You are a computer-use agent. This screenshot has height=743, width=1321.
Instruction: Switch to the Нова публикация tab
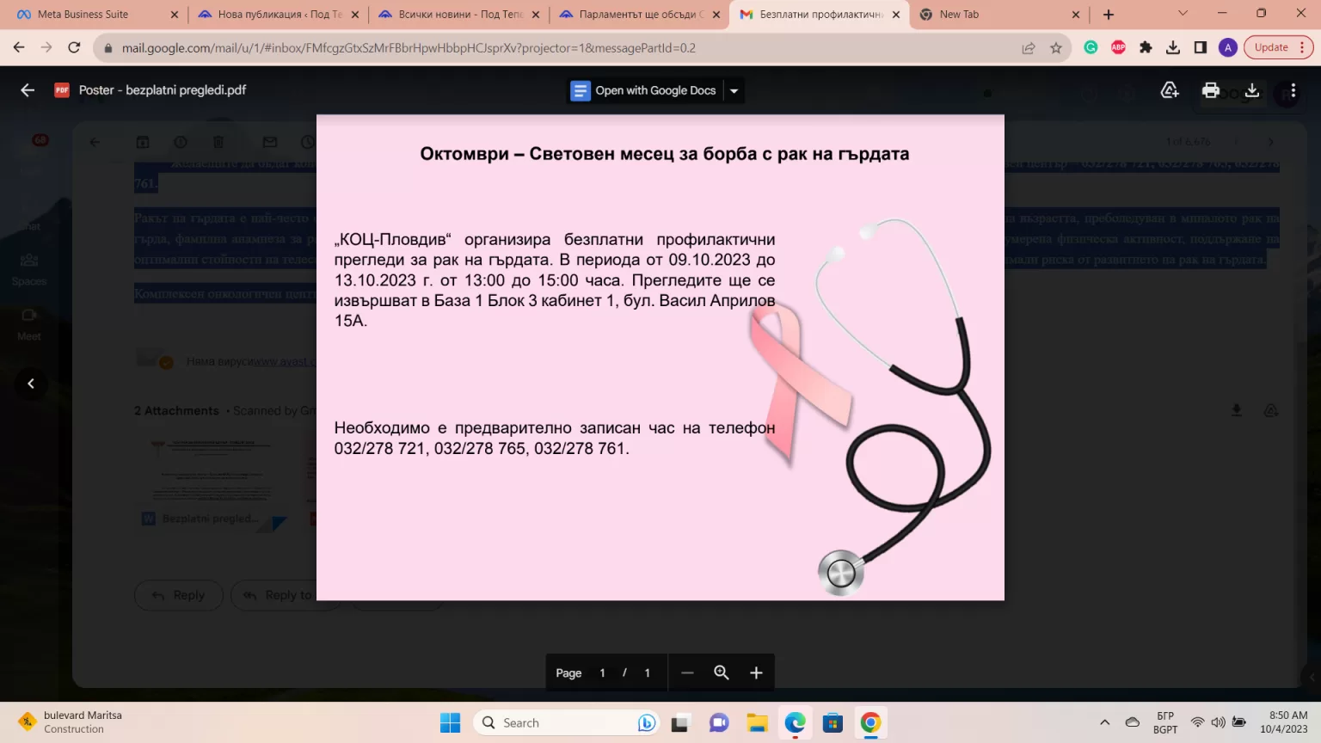280,15
